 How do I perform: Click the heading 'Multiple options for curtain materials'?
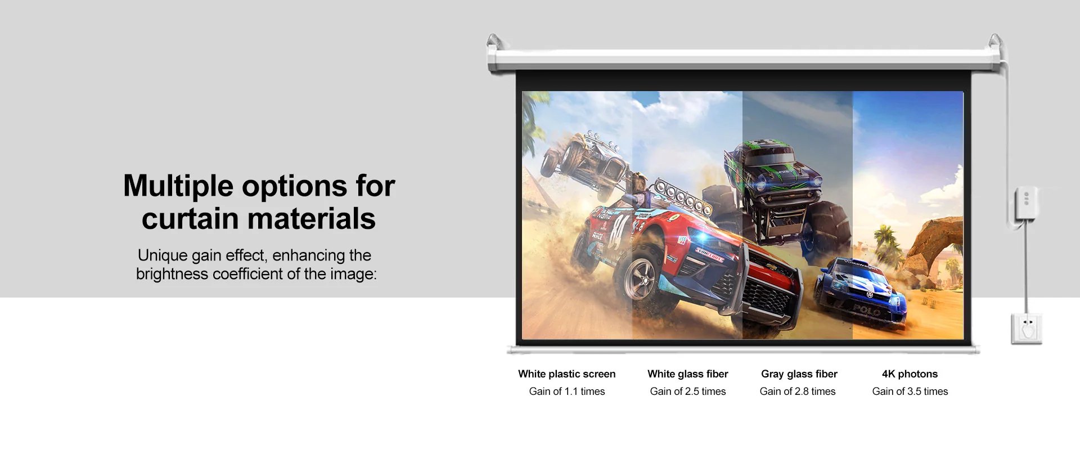tap(259, 202)
